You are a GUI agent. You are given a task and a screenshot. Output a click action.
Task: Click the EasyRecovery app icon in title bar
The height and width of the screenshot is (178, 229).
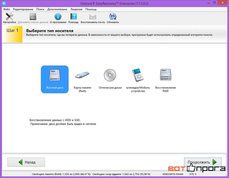point(4,3)
